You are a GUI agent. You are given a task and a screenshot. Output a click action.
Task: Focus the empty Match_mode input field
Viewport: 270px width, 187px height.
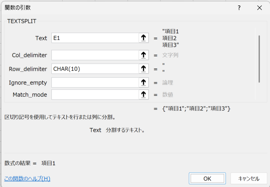(95, 94)
